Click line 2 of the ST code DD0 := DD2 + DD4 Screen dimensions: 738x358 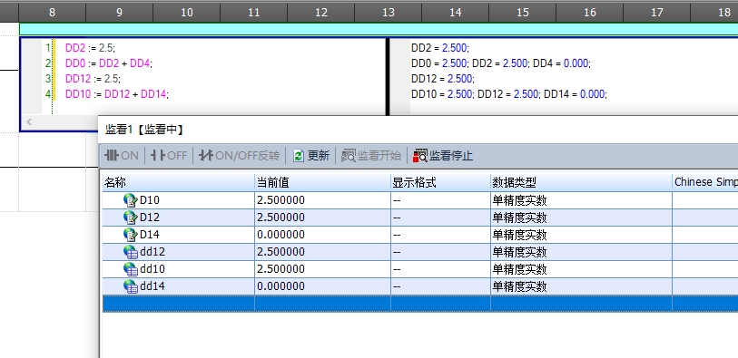pyautogui.click(x=109, y=63)
